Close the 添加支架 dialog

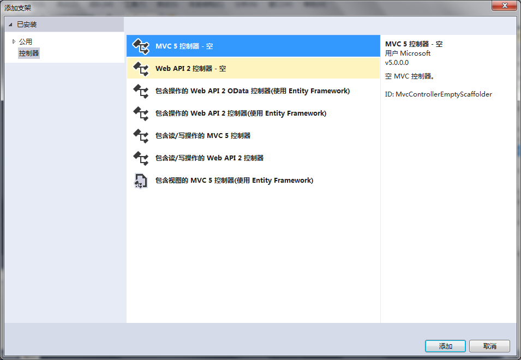(x=504, y=5)
